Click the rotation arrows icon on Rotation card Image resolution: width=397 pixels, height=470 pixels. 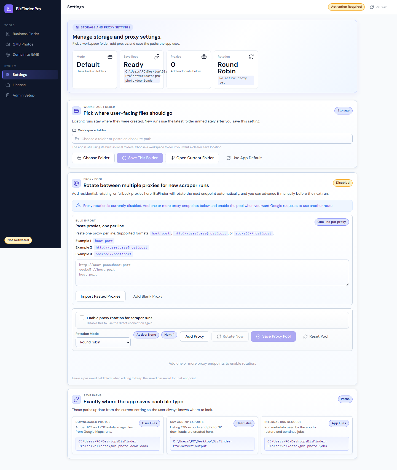pos(251,57)
